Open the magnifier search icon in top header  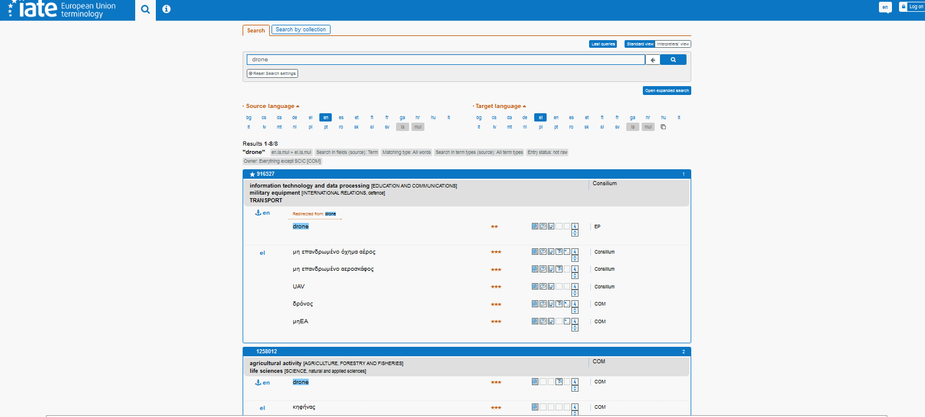pos(145,9)
